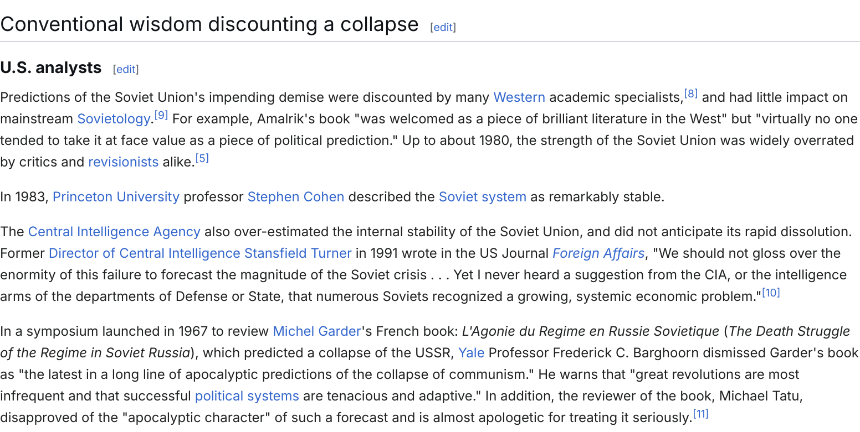This screenshot has width=860, height=432.
Task: Click reference 11 at paragraph end
Action: (700, 414)
